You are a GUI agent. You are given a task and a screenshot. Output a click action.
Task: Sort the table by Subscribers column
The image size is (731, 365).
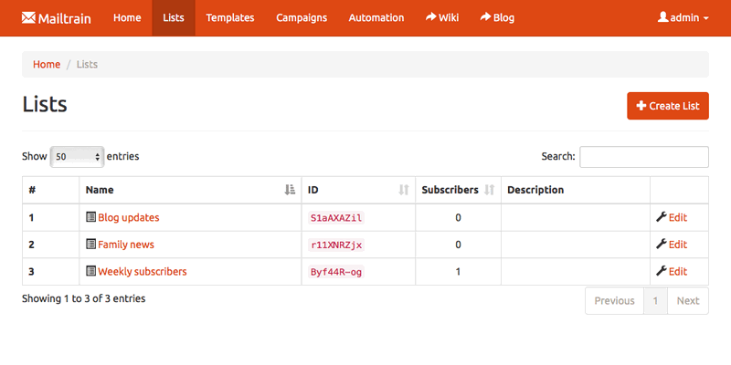click(x=489, y=190)
